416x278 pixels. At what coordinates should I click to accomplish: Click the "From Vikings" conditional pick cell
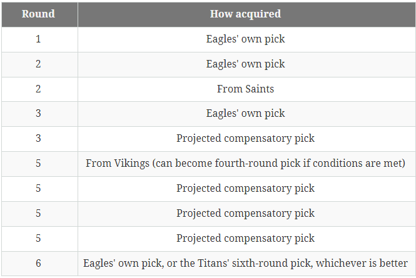pyautogui.click(x=245, y=164)
